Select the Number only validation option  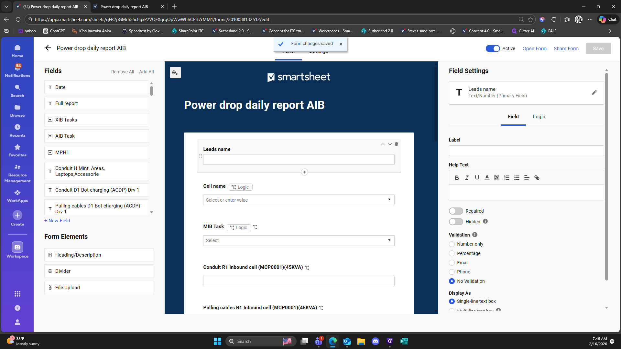452,244
